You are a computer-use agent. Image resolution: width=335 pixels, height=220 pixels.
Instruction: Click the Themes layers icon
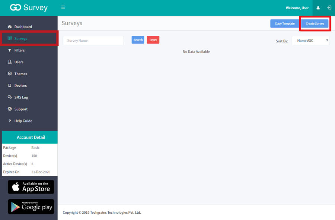coord(10,73)
